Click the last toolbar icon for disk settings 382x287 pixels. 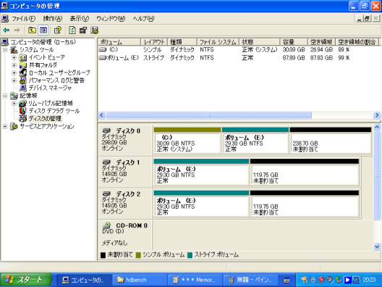coord(94,30)
